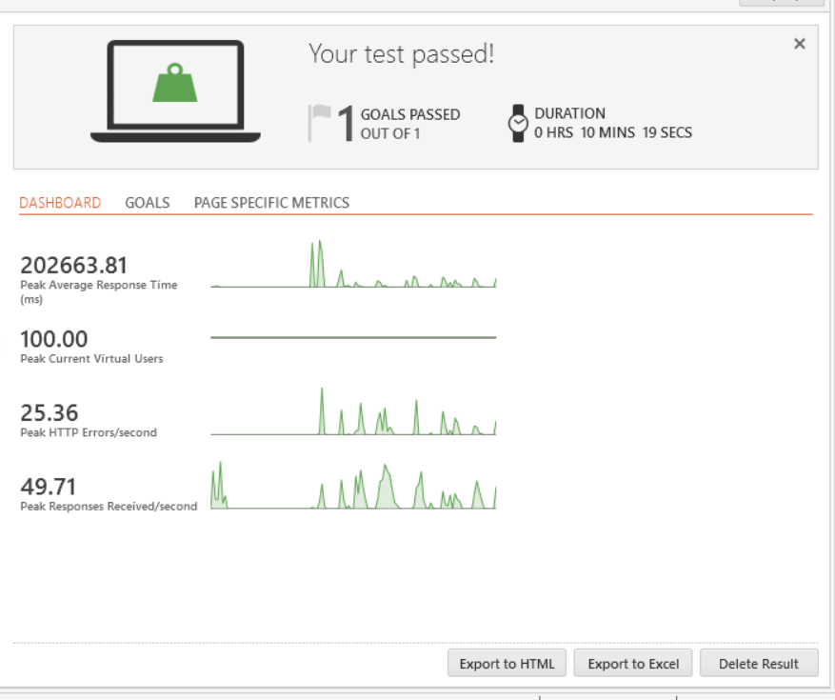Click the Delete Result button
The image size is (835, 700).
[759, 664]
